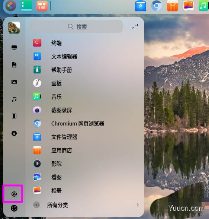Expand the 所有分类 chevron arrow

[138, 205]
